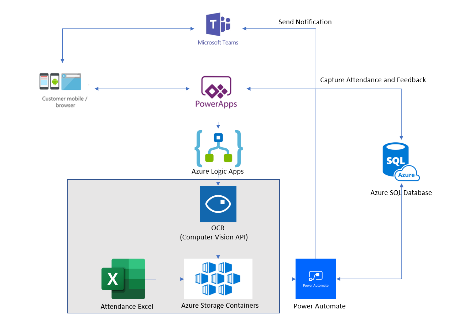Viewport: 459px width, 323px height.
Task: Select 'Capture Attendance and Feedback' text
Action: pos(373,80)
